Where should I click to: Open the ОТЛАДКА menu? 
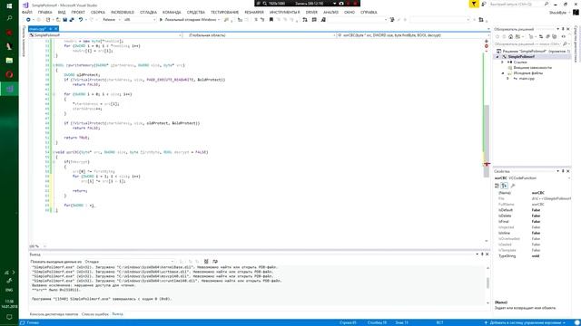148,12
